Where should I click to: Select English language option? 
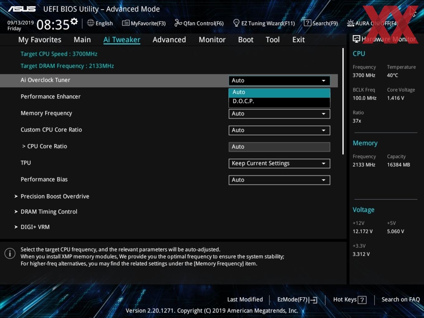coord(104,23)
